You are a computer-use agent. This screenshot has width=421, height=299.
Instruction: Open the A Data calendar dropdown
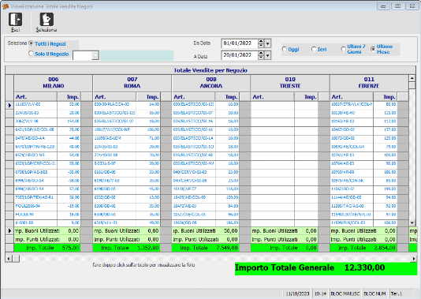(x=268, y=55)
